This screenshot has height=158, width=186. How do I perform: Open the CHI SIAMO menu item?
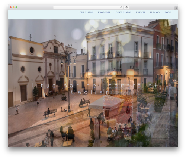[x=86, y=12]
